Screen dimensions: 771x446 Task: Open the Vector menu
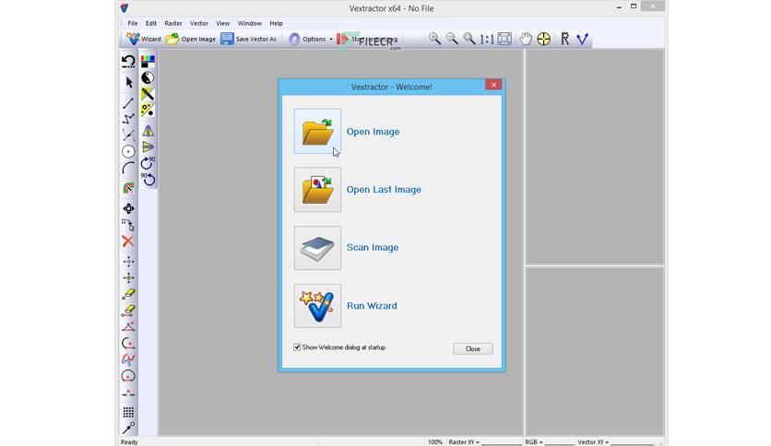tap(199, 23)
